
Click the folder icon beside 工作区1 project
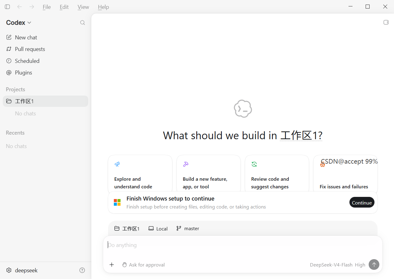point(9,101)
